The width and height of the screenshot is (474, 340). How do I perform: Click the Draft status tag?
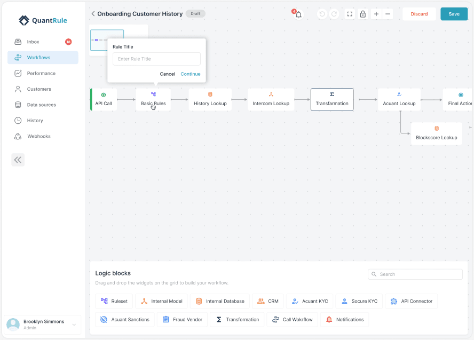(x=195, y=13)
